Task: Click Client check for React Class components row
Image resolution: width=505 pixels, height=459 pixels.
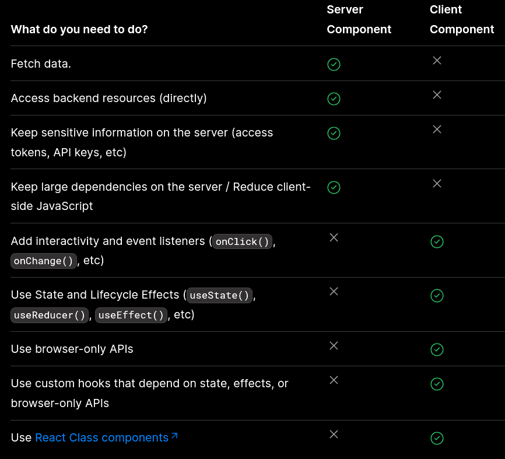Action: [437, 438]
